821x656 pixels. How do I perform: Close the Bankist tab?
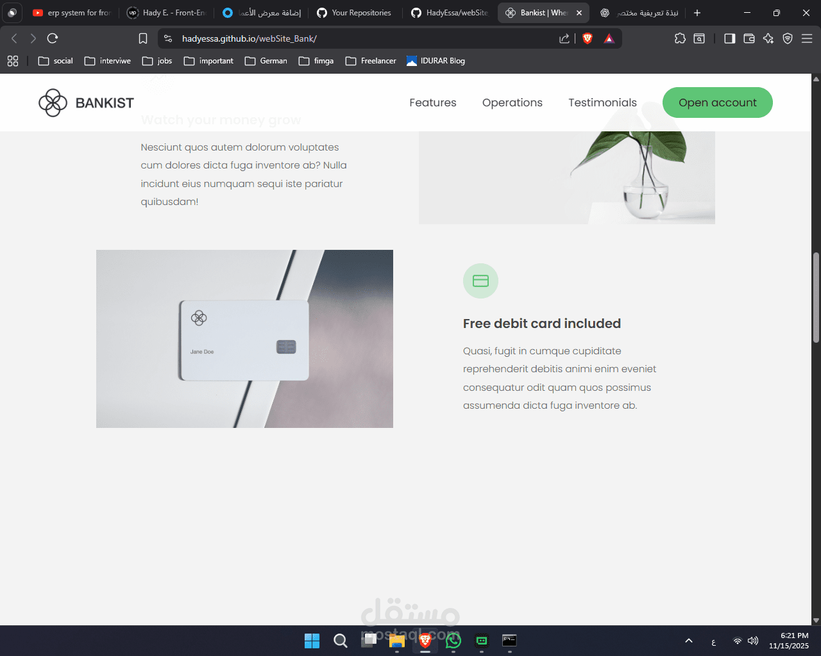point(579,13)
